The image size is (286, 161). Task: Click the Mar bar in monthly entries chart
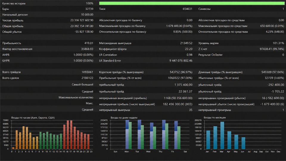pyautogui.click(x=222, y=135)
